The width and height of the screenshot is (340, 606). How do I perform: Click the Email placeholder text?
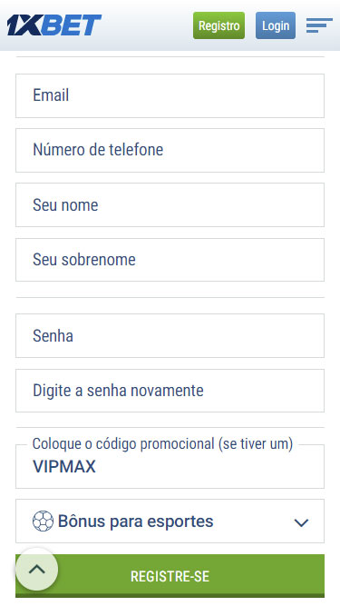51,95
